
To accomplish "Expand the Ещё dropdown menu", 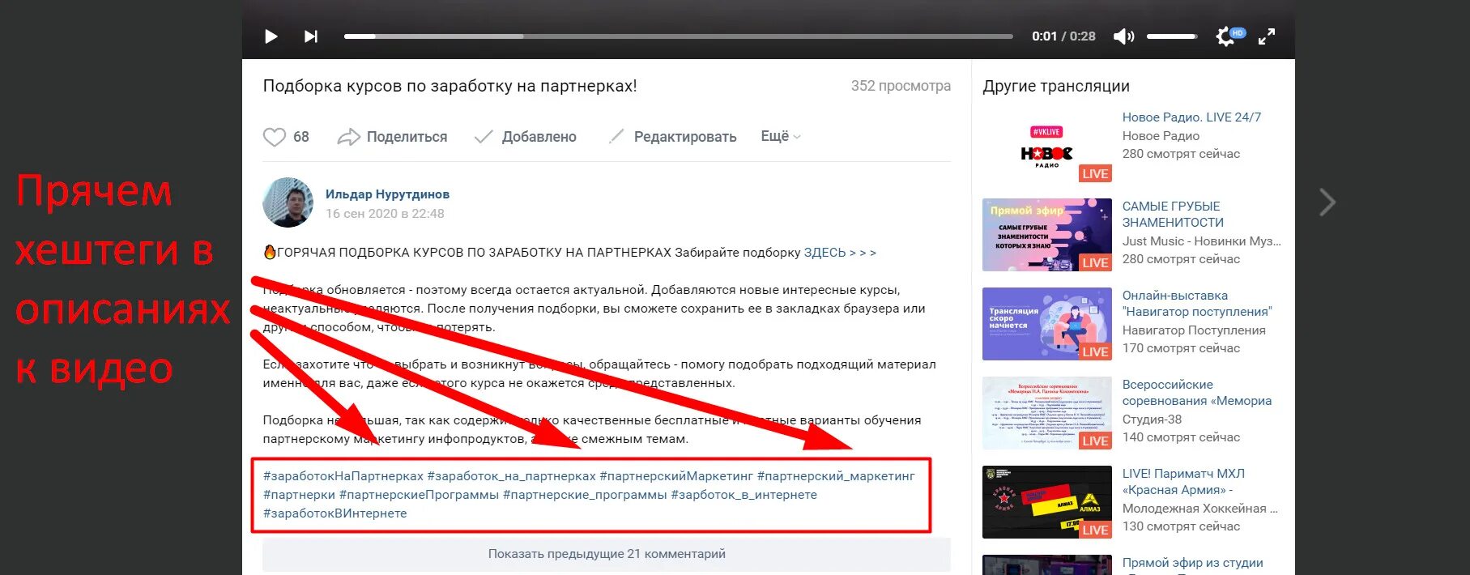I will (x=781, y=136).
